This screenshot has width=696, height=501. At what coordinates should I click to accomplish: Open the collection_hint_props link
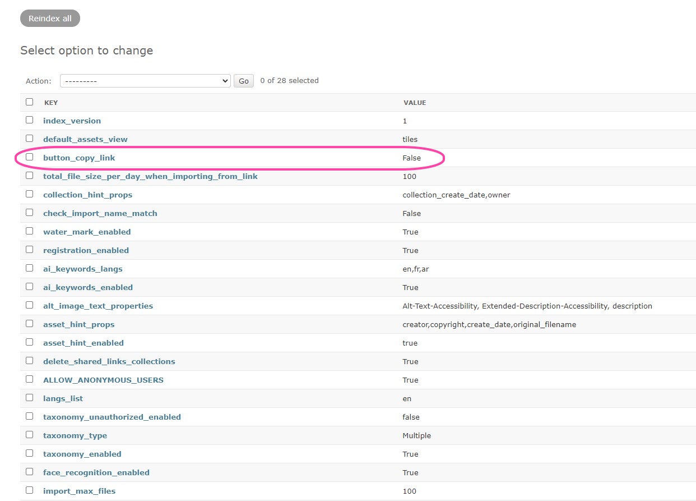(87, 195)
